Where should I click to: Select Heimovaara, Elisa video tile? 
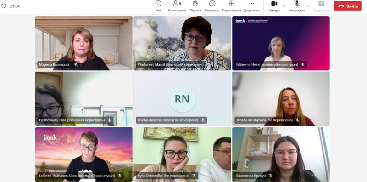(83, 99)
